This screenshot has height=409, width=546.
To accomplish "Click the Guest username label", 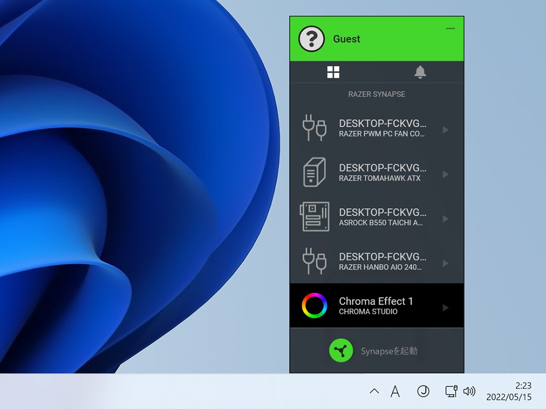I will tap(347, 39).
